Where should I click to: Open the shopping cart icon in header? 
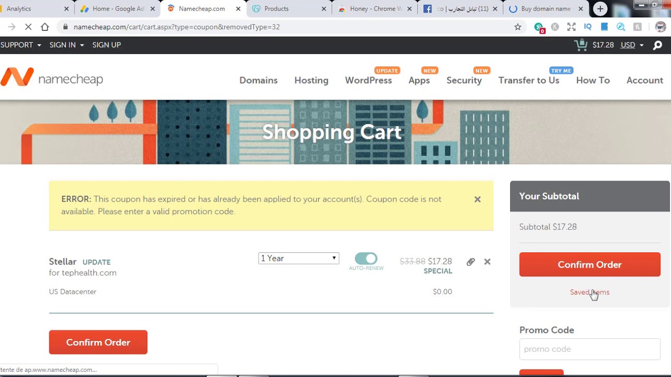581,45
